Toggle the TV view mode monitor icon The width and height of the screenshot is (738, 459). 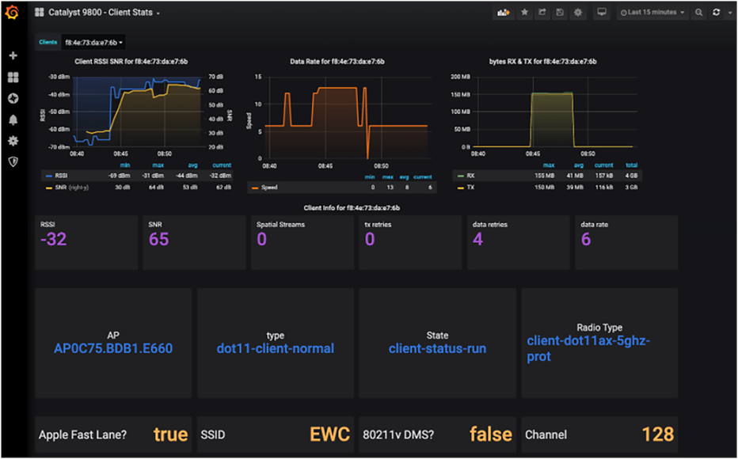click(602, 13)
